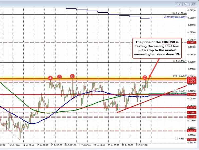
Task: Click the red 1.00951 price level tag
Action: [x=192, y=113]
